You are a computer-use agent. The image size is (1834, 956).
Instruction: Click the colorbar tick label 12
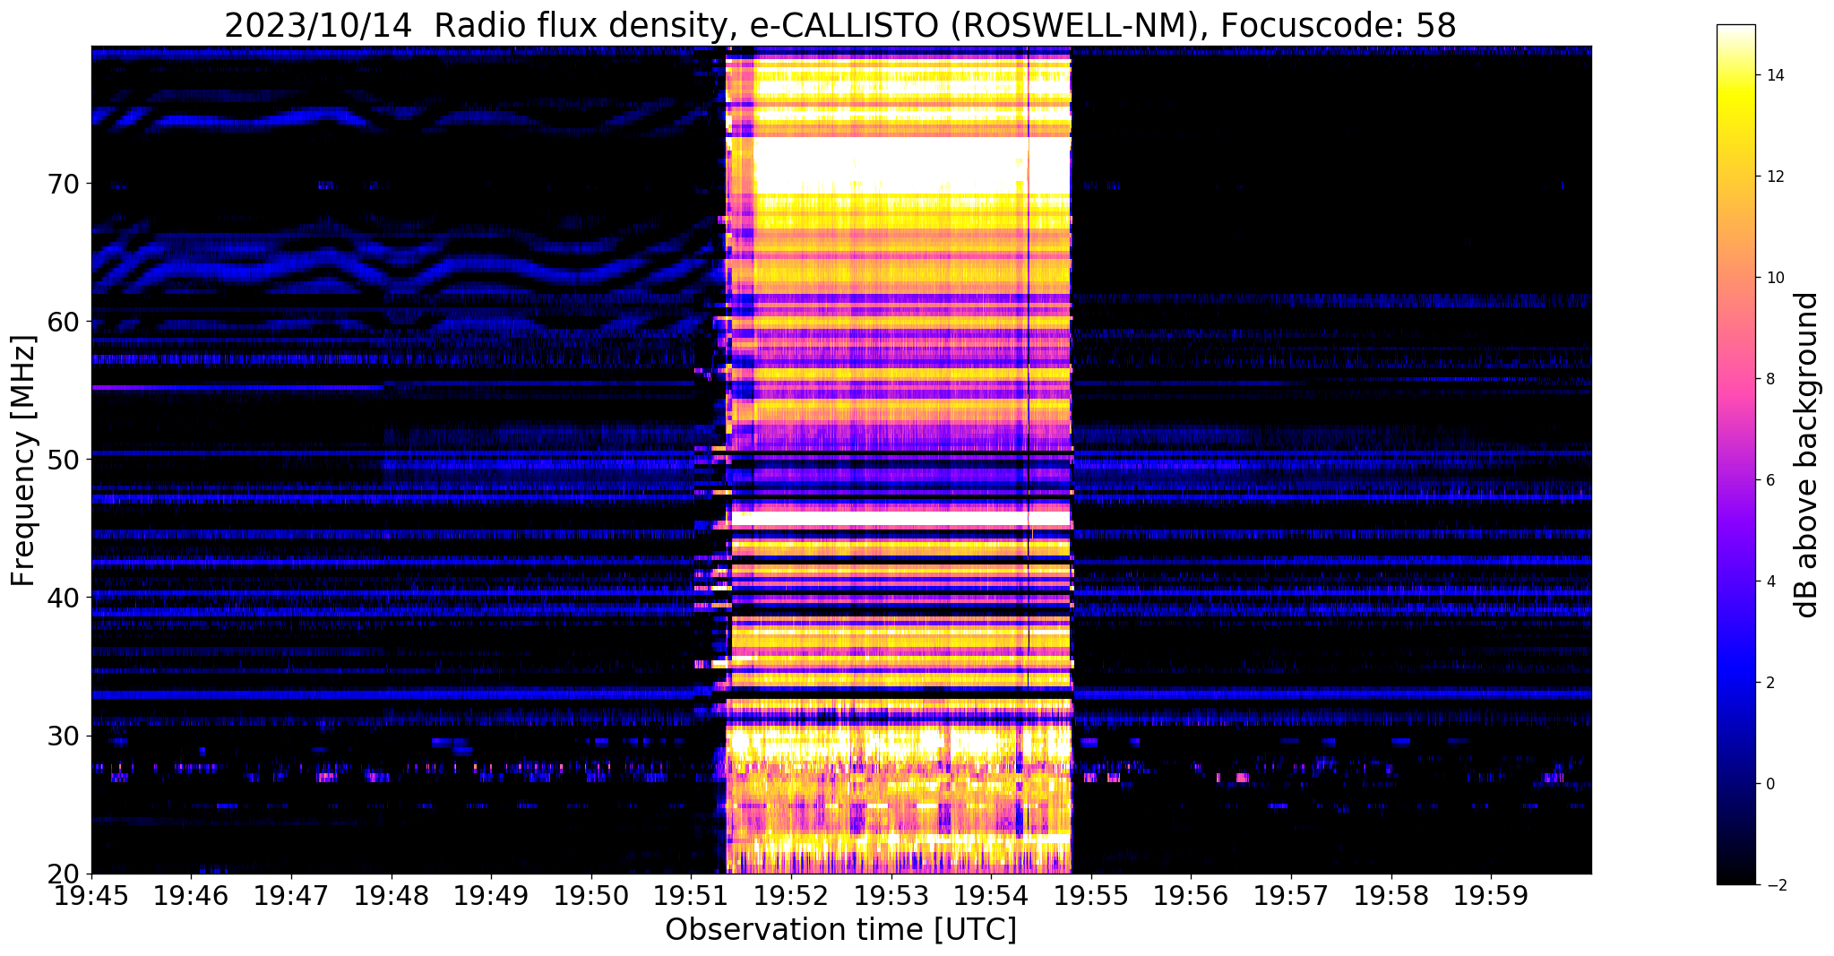(1773, 177)
